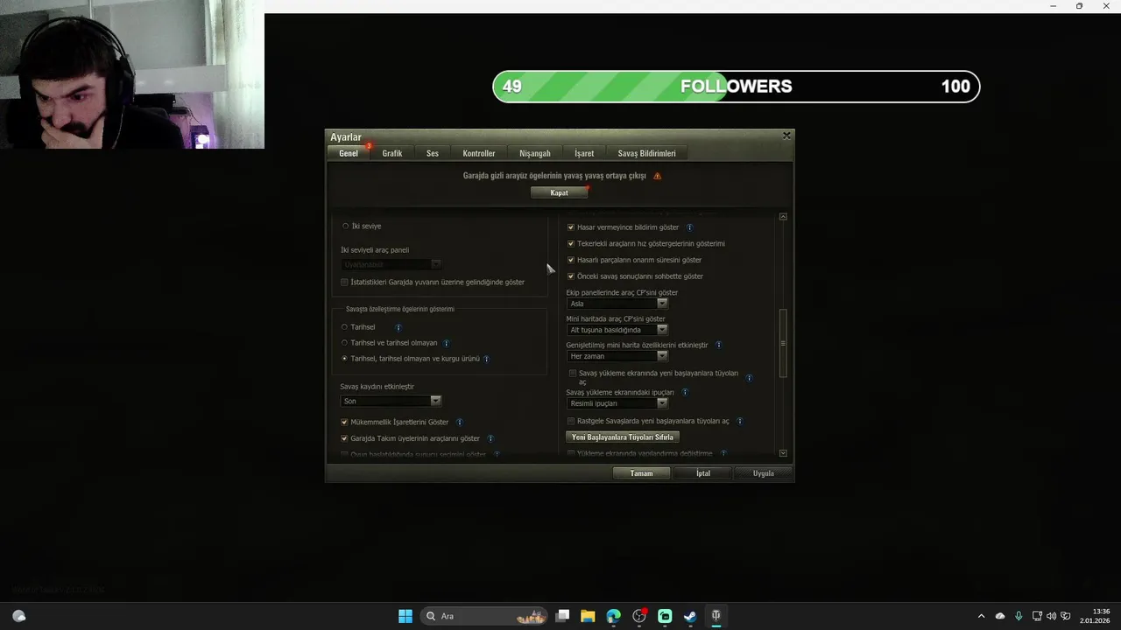1121x630 pixels.
Task: Select the Nişangah tab
Action: [535, 153]
